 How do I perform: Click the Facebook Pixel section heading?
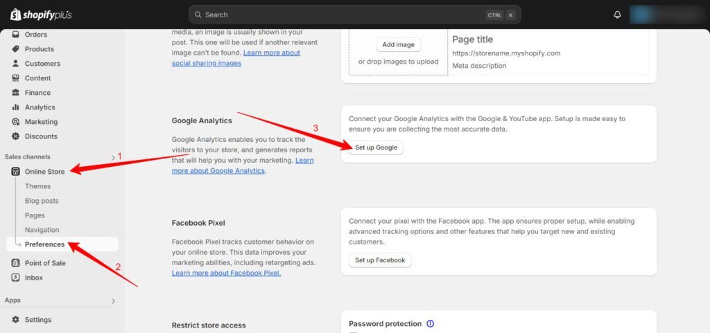point(198,223)
